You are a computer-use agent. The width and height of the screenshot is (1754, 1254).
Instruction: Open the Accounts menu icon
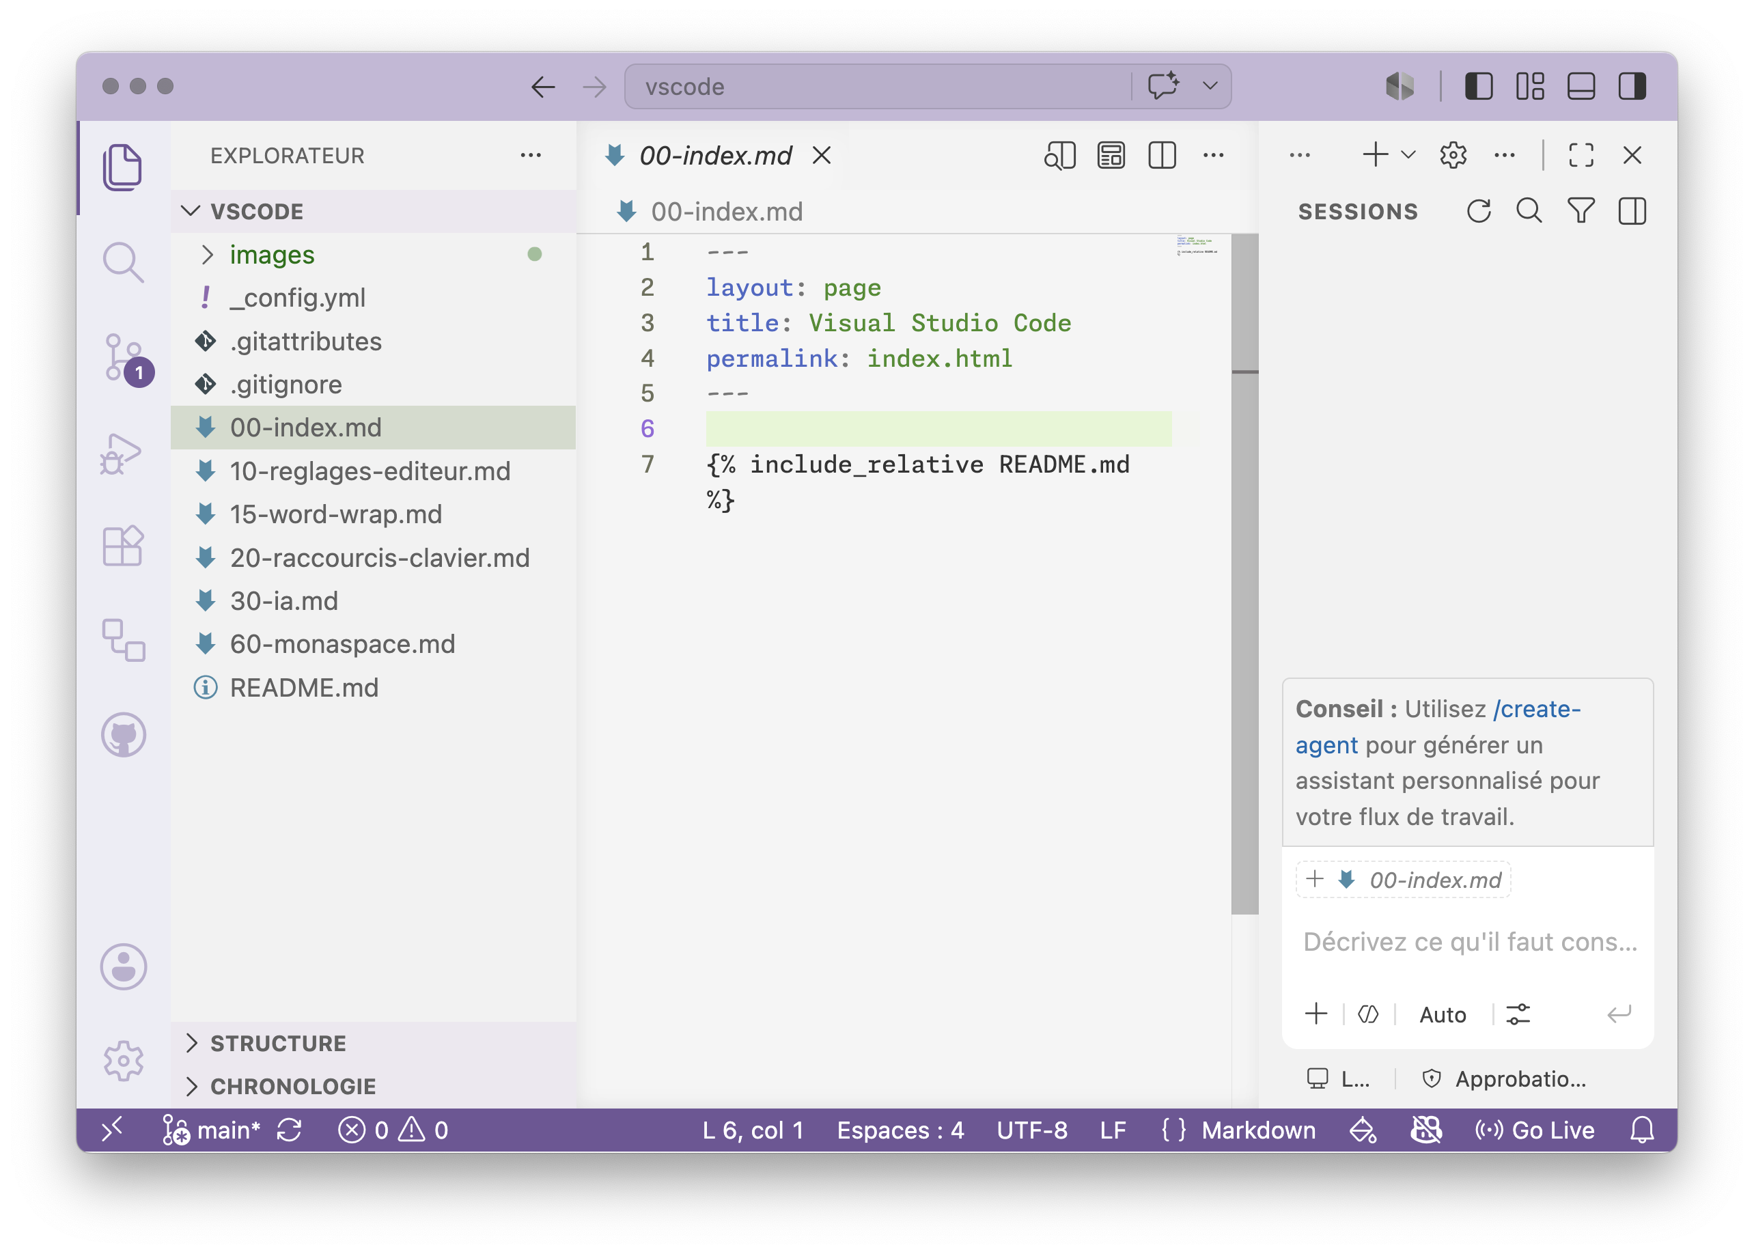pos(124,966)
